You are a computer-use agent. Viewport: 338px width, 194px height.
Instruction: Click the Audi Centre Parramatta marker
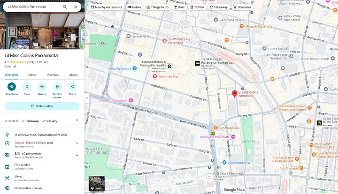tap(209, 176)
